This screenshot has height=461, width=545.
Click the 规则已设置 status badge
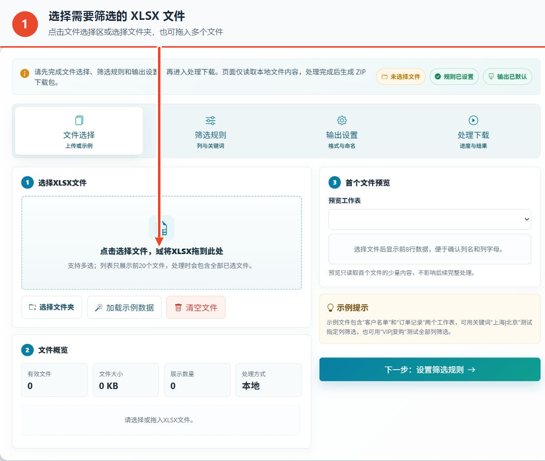pyautogui.click(x=454, y=77)
